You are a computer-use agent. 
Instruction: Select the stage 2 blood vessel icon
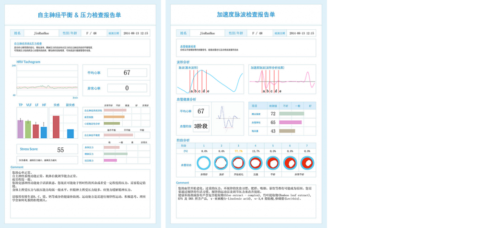221,163
